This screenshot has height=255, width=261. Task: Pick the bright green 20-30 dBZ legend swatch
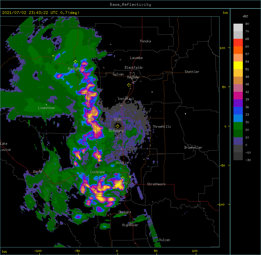[x=238, y=126]
